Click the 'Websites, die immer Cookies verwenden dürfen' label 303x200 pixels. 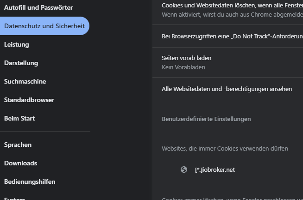click(225, 148)
